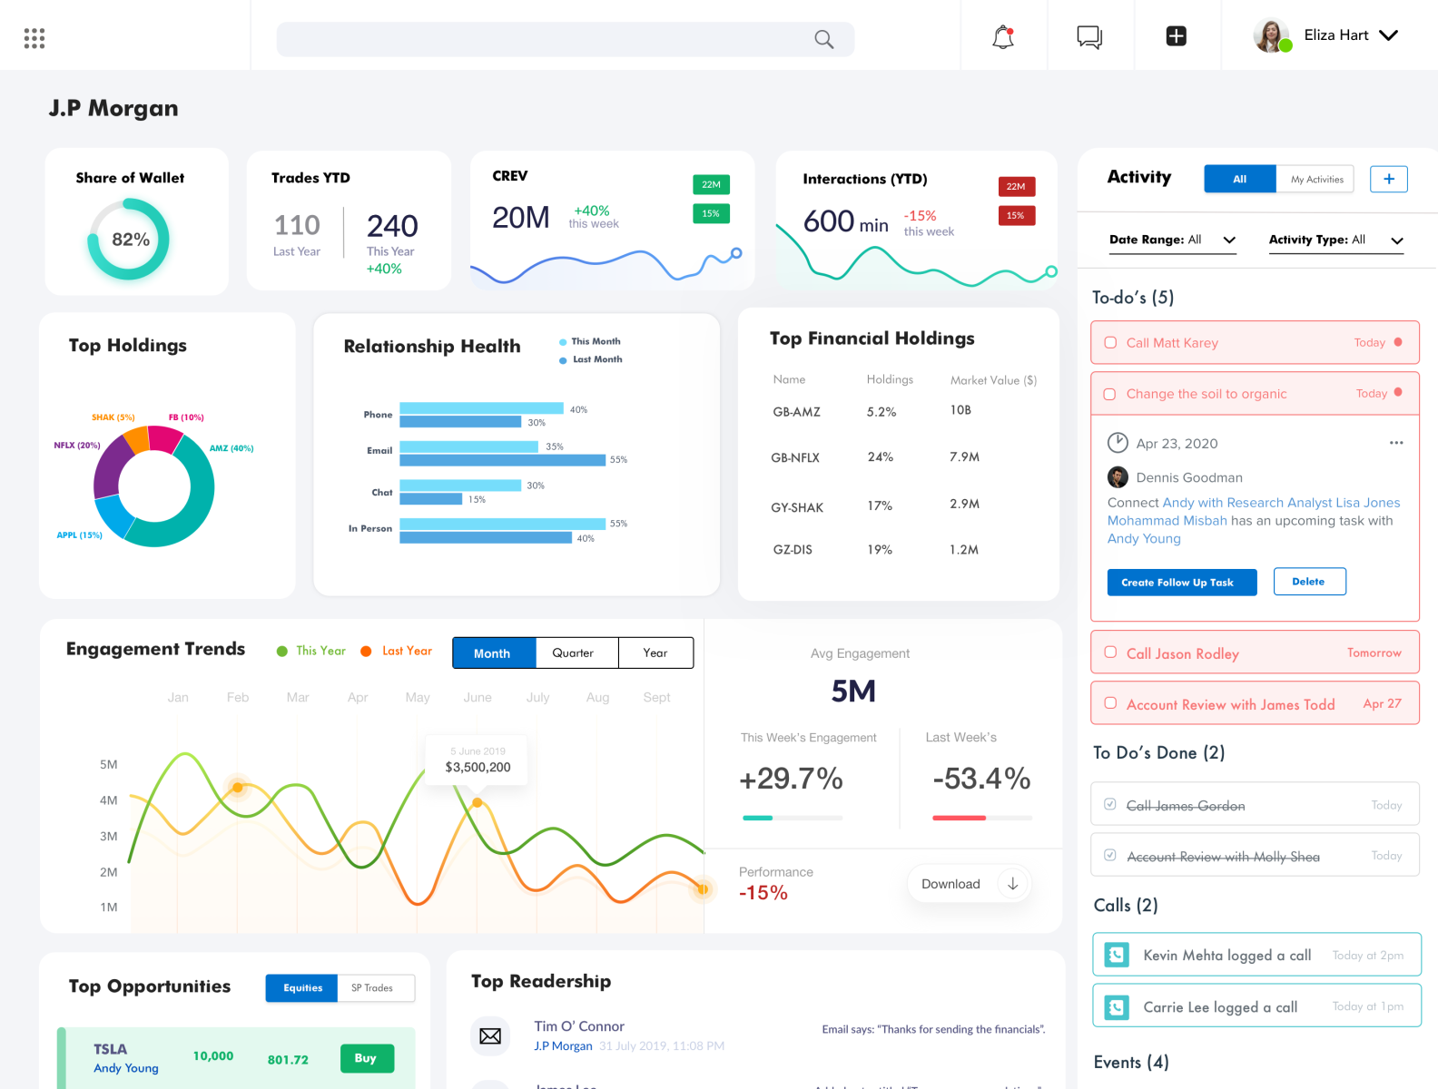
Task: Click the green 15% badge in CREV
Action: tap(711, 213)
